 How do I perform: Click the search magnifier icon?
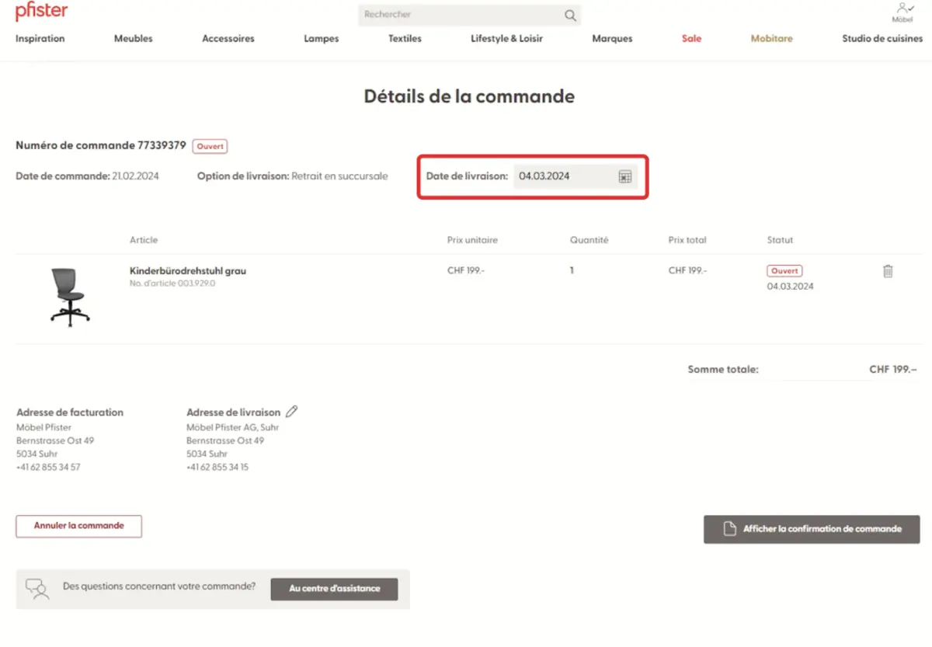(570, 16)
